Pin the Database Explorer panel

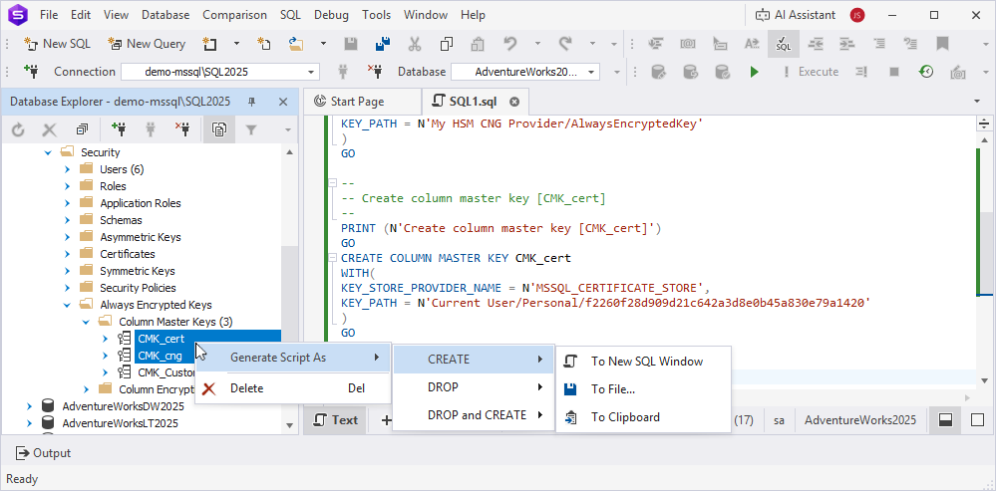pos(251,102)
